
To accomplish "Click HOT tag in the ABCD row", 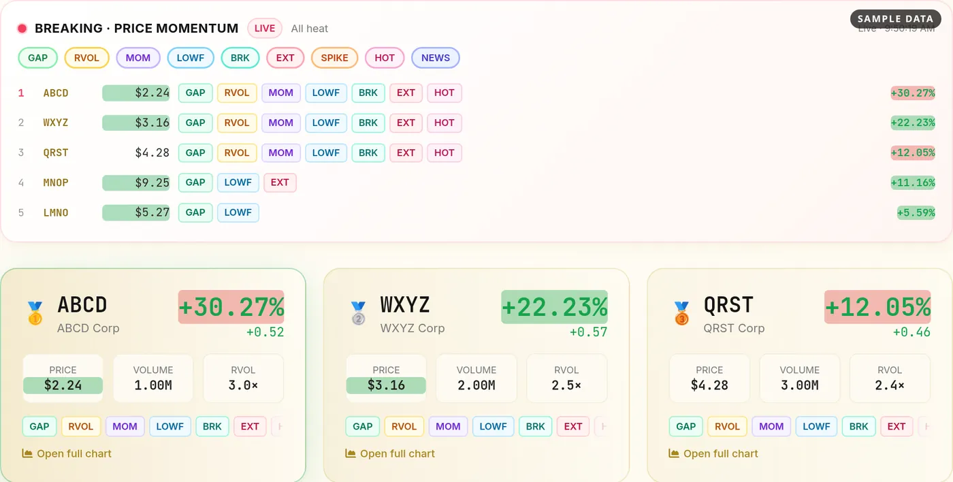I will 445,93.
